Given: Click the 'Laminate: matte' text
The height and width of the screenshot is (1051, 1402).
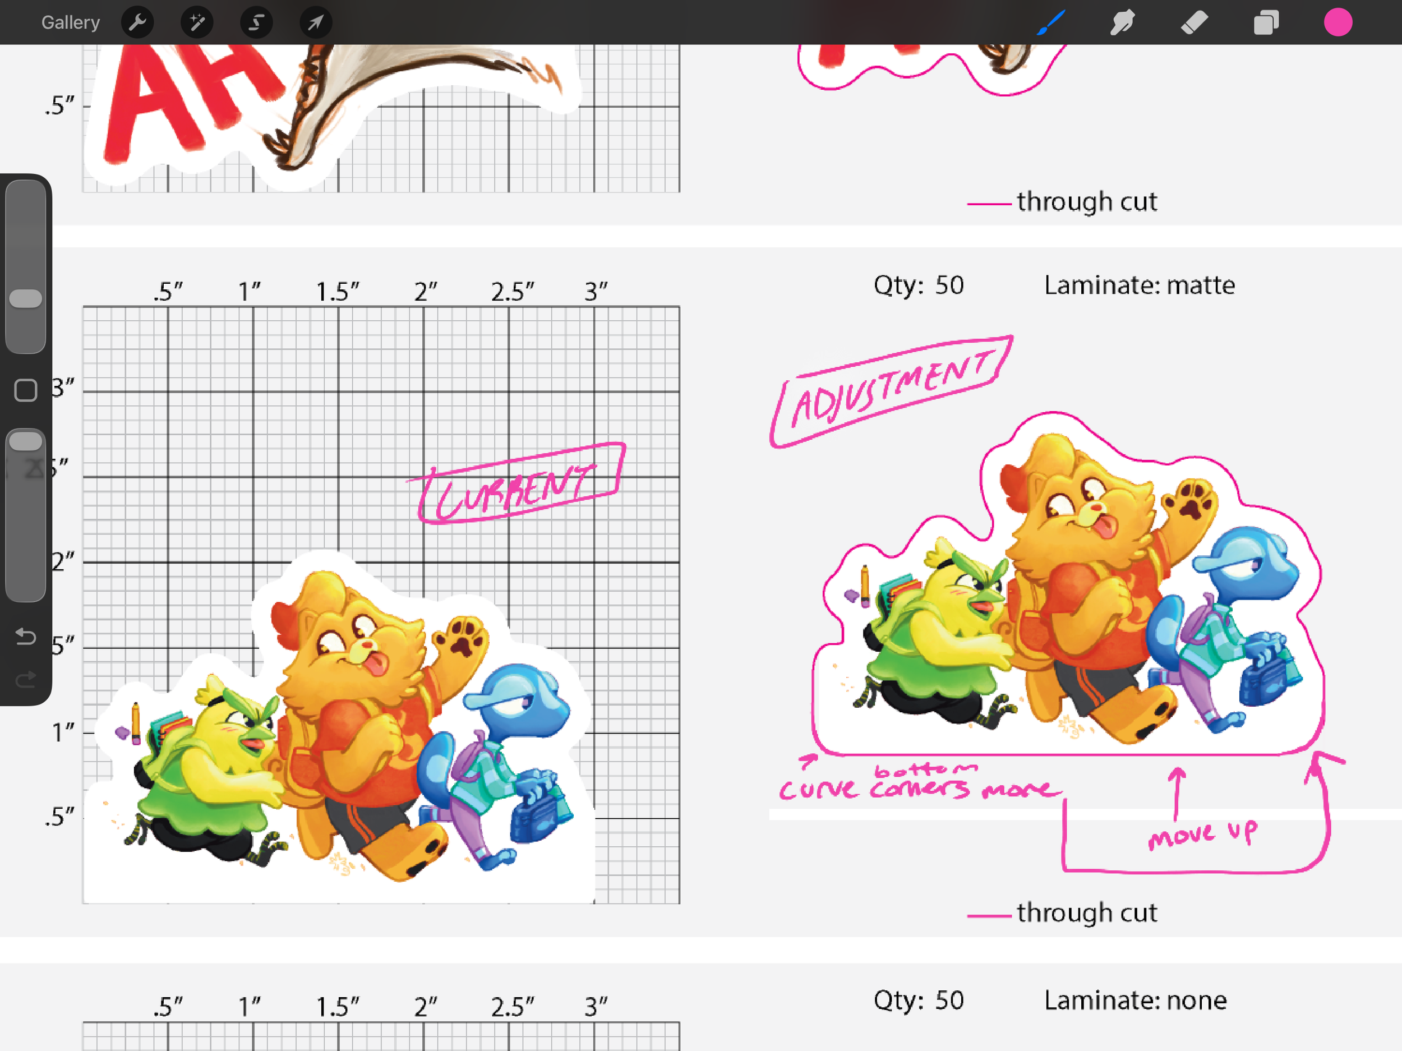Looking at the screenshot, I should pos(1139,285).
